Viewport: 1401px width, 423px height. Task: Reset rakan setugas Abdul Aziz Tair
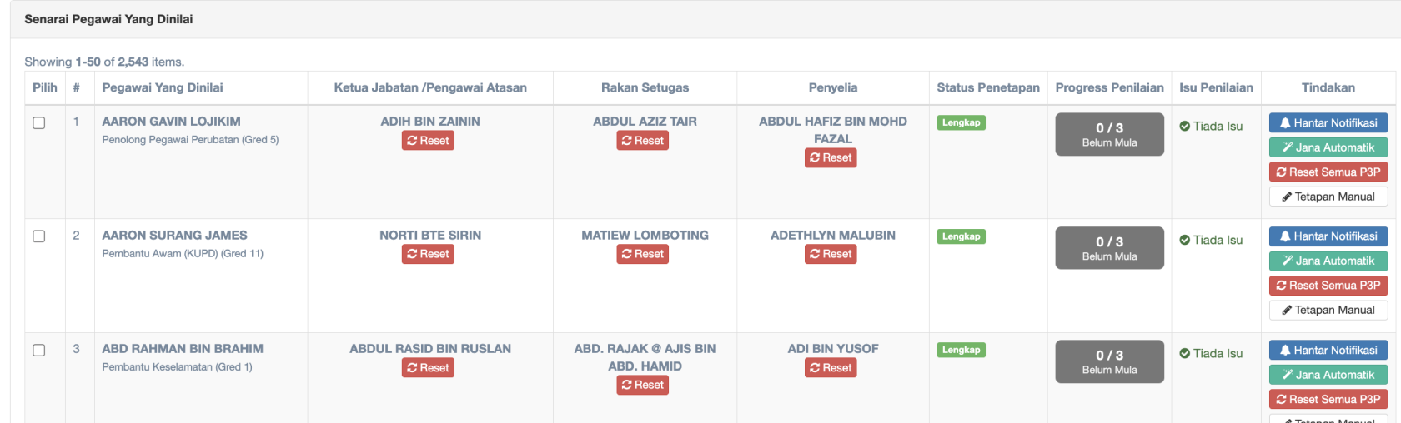pyautogui.click(x=643, y=141)
